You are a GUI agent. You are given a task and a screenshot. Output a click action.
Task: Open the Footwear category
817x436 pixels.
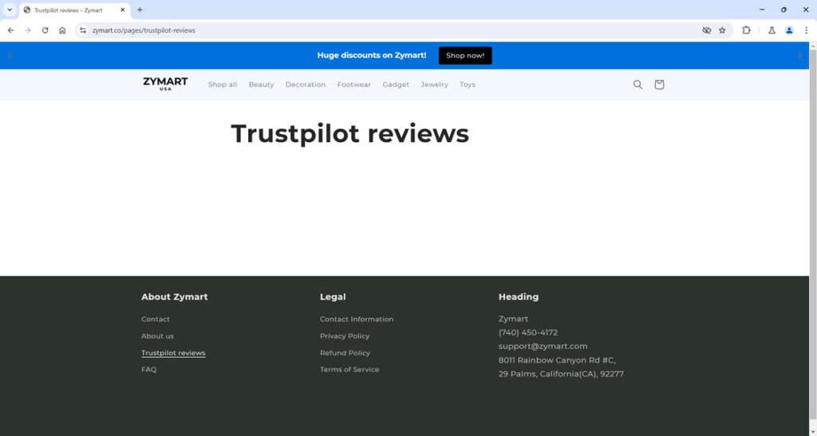[x=353, y=84]
